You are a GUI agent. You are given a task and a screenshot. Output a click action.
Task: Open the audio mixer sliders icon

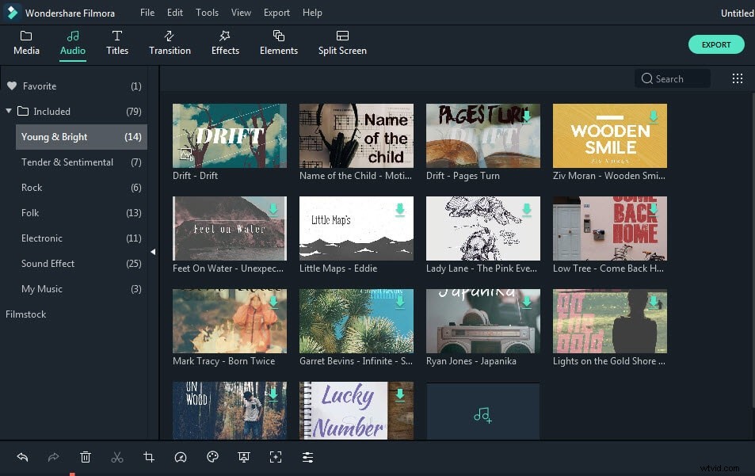307,457
